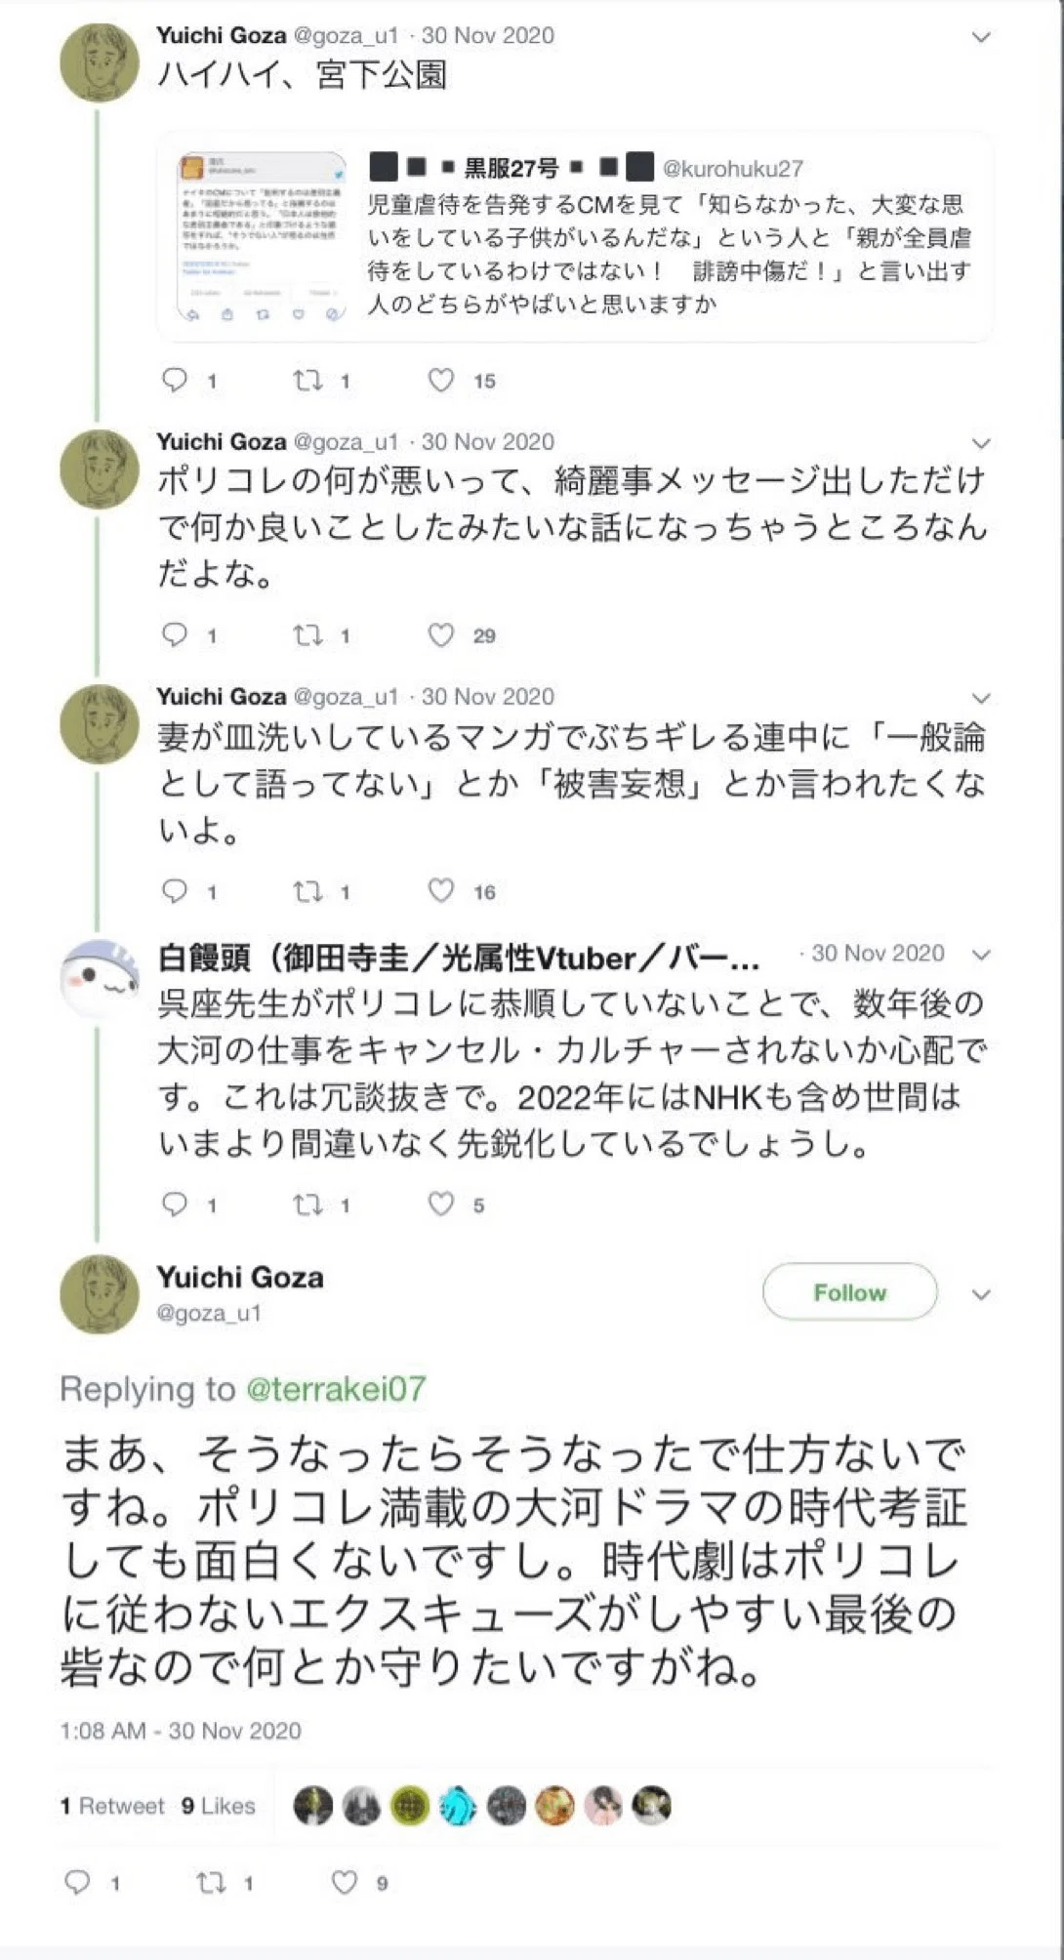Retweet the 妻が皿洗い tweet
The width and height of the screenshot is (1064, 1960).
pos(308,891)
